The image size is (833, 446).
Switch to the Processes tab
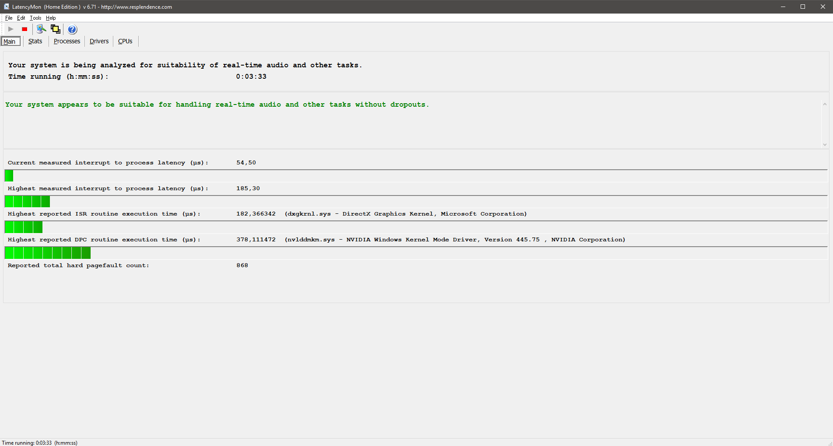67,41
